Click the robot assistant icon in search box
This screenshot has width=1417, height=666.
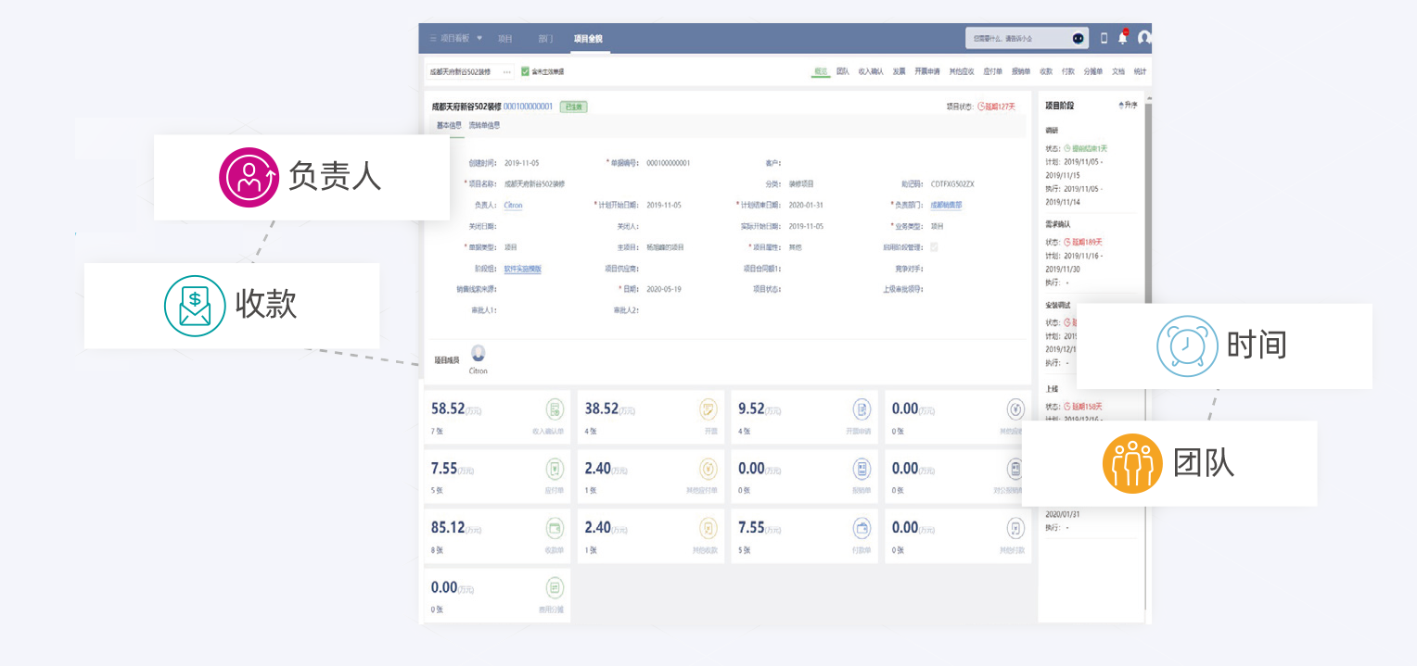click(x=1078, y=38)
